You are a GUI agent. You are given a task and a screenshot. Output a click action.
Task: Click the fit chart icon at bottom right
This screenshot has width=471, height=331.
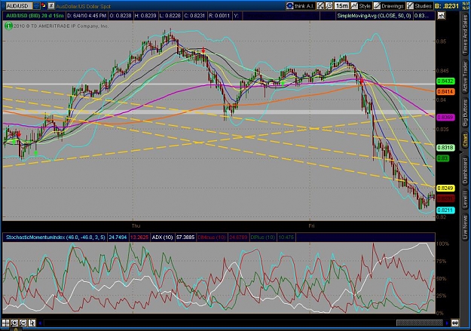[x=455, y=323]
